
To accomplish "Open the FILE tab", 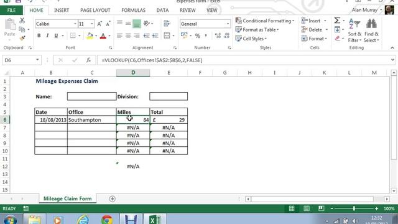I will 11,10.
